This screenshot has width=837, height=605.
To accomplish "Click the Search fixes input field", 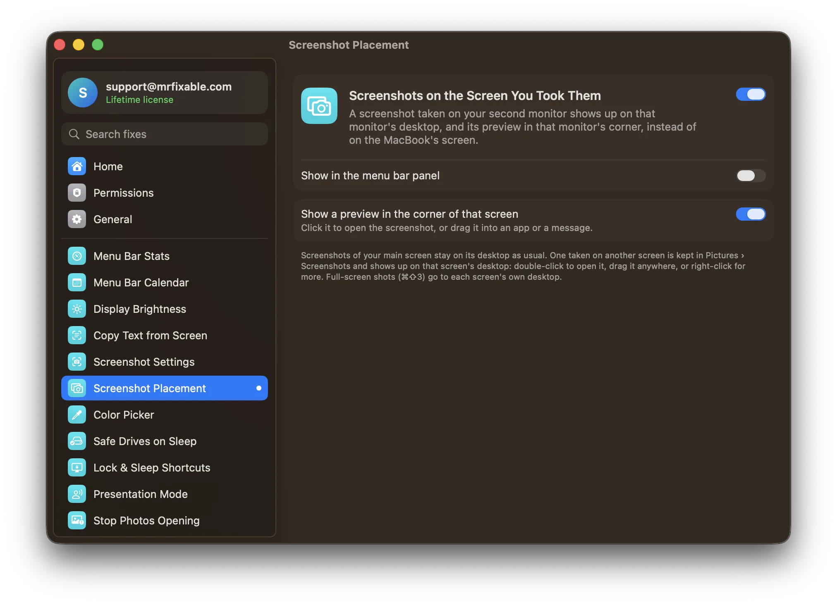I will (165, 134).
